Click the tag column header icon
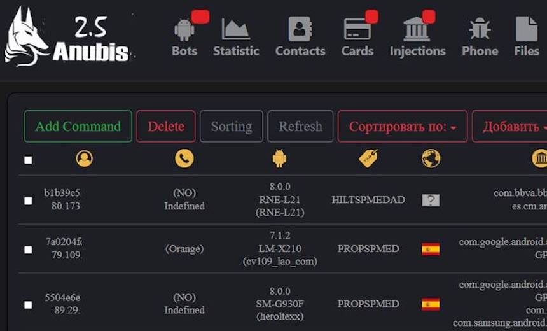 (368, 159)
